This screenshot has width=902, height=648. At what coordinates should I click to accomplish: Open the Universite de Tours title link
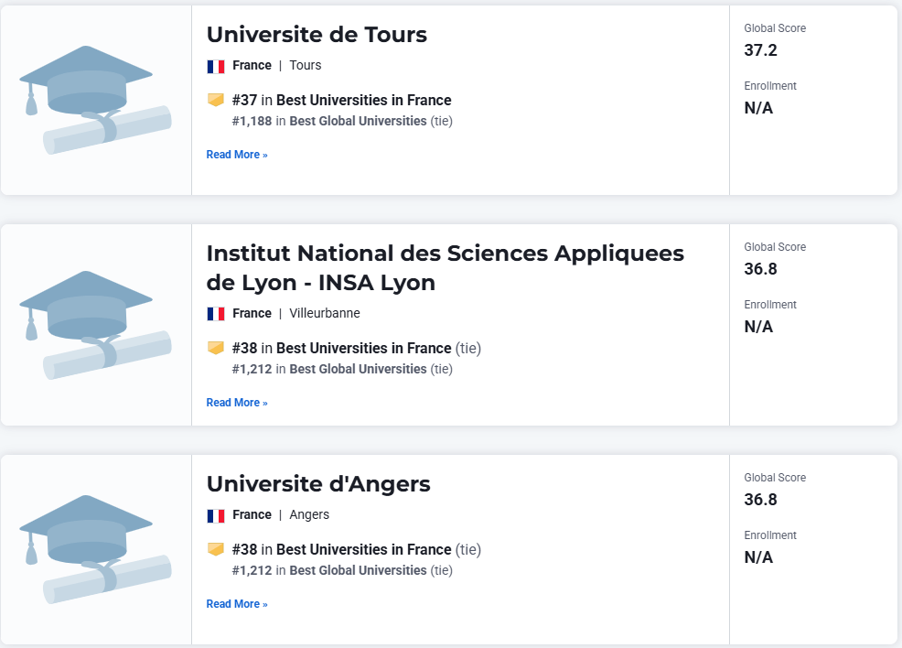[x=317, y=35]
